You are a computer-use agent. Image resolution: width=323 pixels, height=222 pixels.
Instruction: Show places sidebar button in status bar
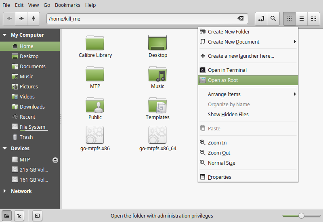pos(6,216)
